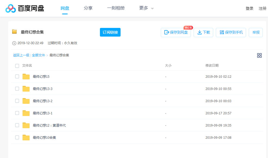Check the box for 最终幻想15
The image size is (268, 158).
point(17,76)
